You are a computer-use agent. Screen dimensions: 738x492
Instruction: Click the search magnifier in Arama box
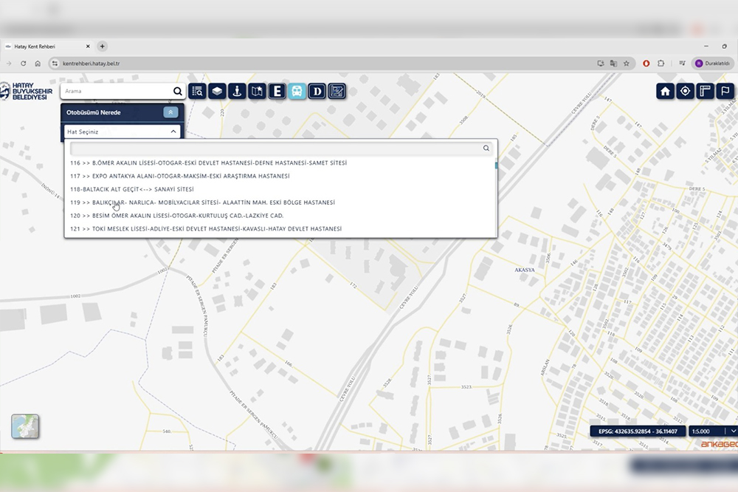(177, 92)
